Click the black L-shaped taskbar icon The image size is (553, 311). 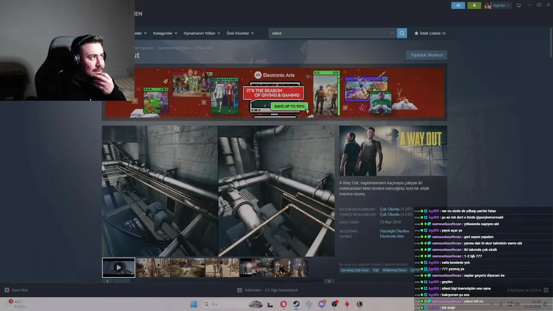pos(270,305)
